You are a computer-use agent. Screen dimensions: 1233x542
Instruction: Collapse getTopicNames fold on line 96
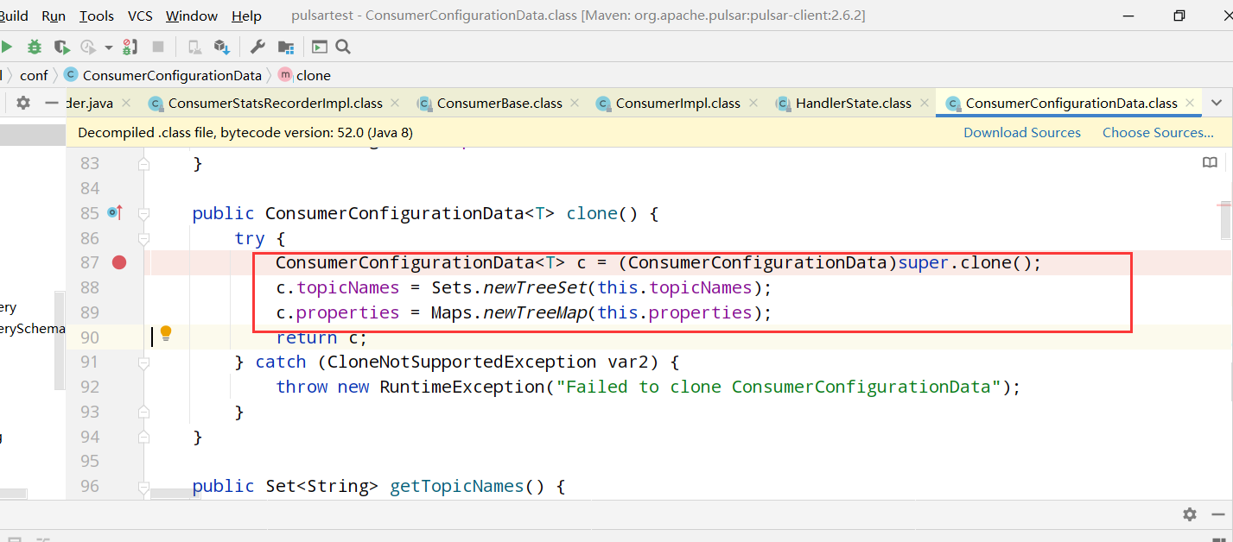144,487
